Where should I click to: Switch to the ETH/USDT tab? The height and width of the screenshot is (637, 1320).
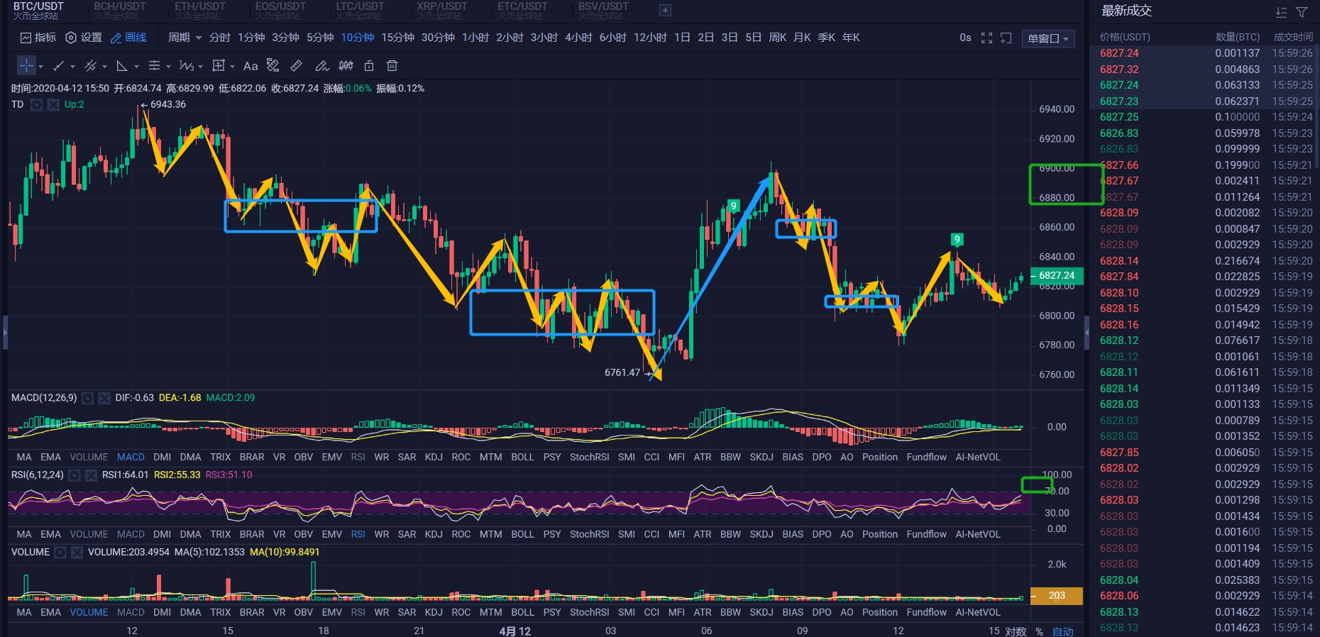[200, 11]
